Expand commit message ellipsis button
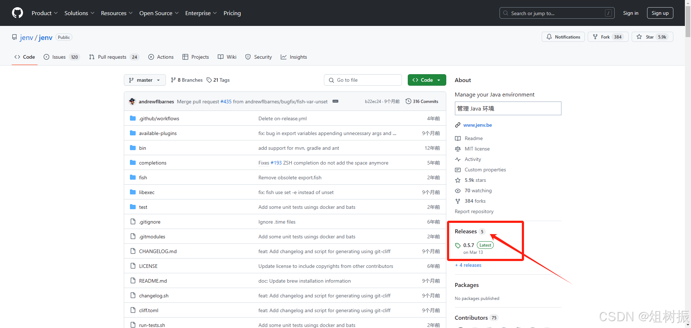Image resolution: width=691 pixels, height=328 pixels. pyautogui.click(x=335, y=101)
